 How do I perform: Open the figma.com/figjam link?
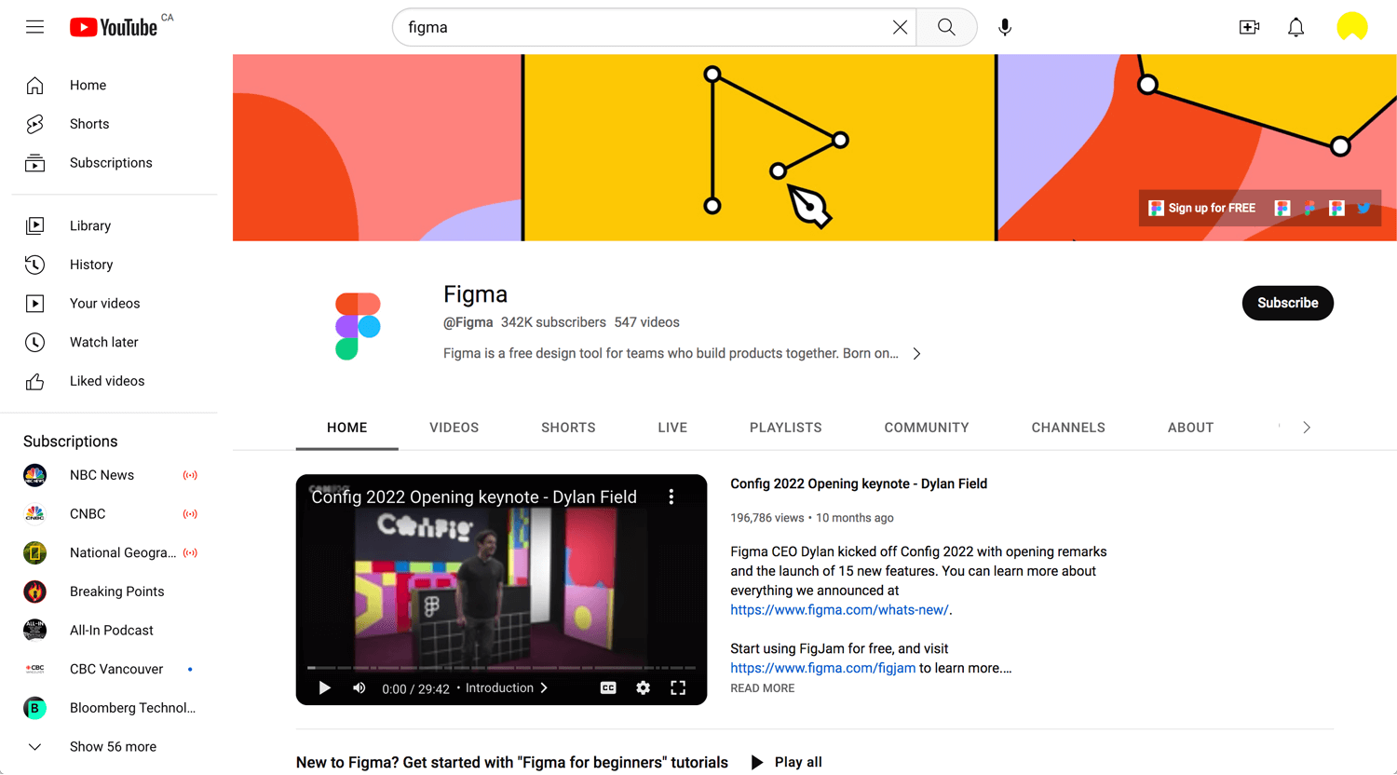(x=822, y=668)
